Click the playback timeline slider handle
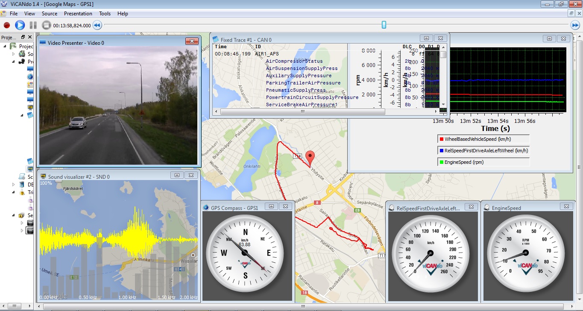This screenshot has width=583, height=311. (384, 25)
